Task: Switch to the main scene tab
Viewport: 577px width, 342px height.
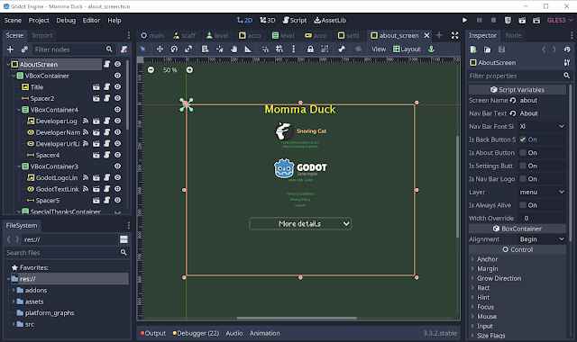Action: [152, 35]
